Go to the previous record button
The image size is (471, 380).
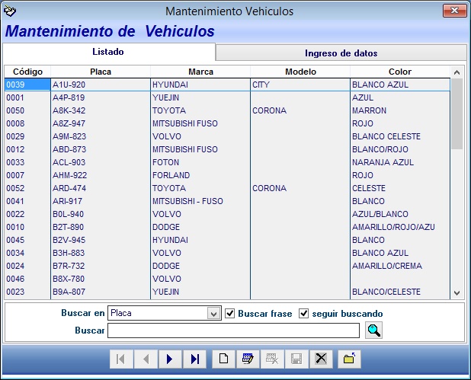click(x=146, y=359)
